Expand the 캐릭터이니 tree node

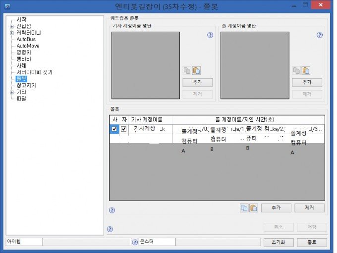pyautogui.click(x=12, y=33)
